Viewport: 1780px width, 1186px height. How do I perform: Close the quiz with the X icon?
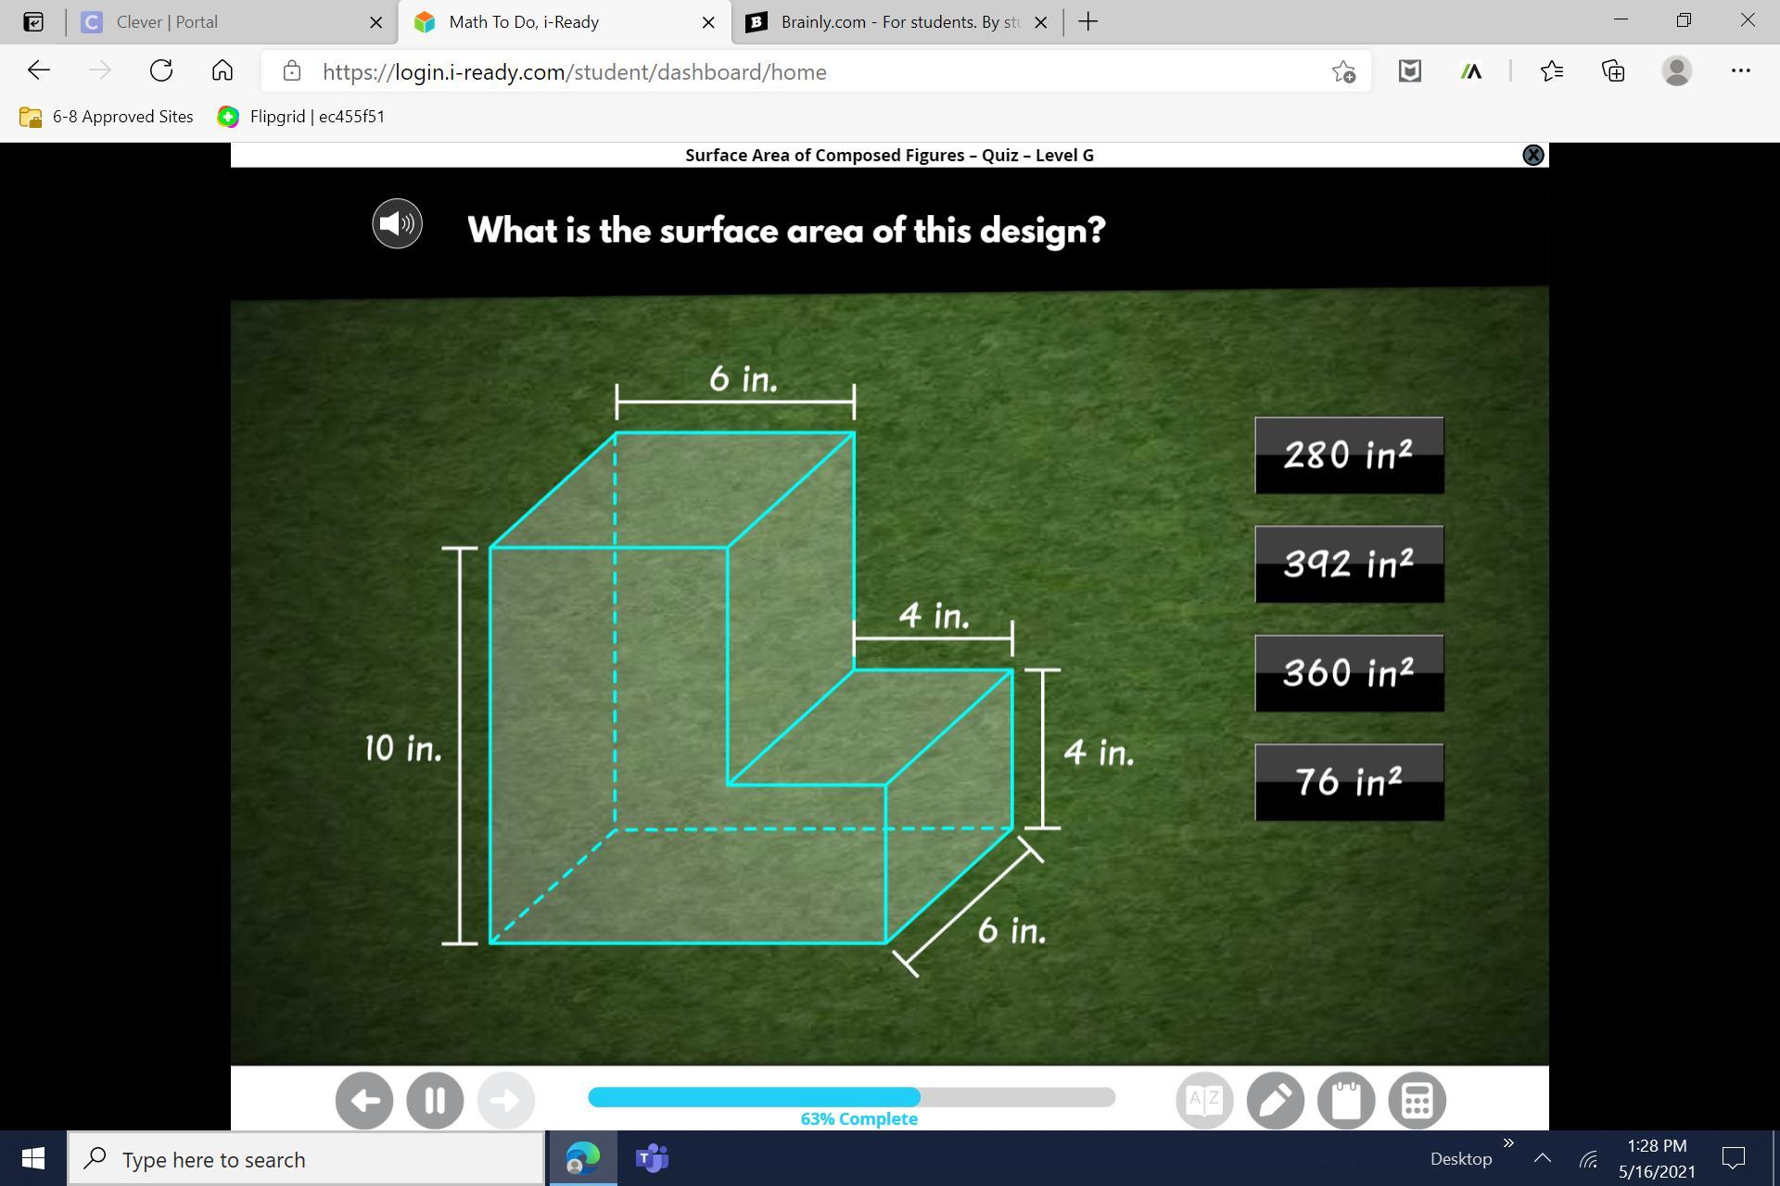pos(1533,156)
